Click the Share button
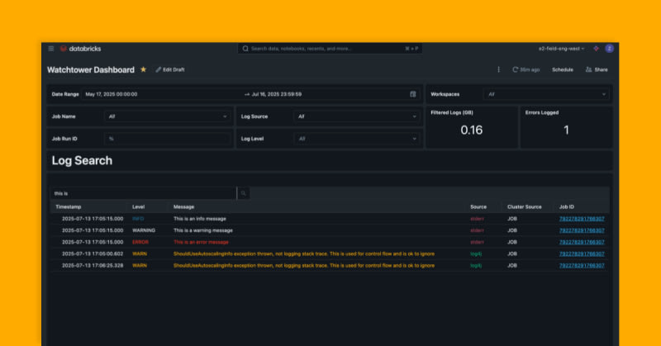Screen dimensions: 661x346 tap(597, 69)
